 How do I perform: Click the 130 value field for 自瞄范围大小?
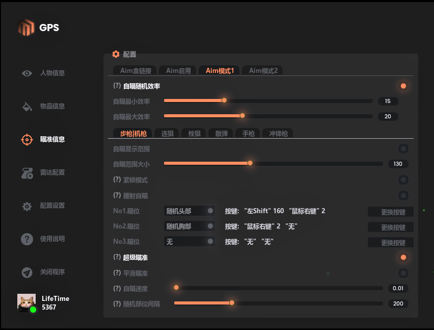[x=398, y=164]
